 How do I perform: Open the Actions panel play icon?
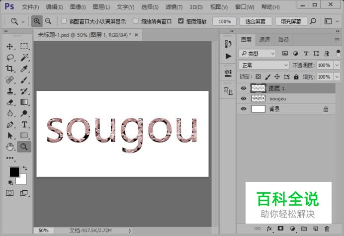point(228,56)
